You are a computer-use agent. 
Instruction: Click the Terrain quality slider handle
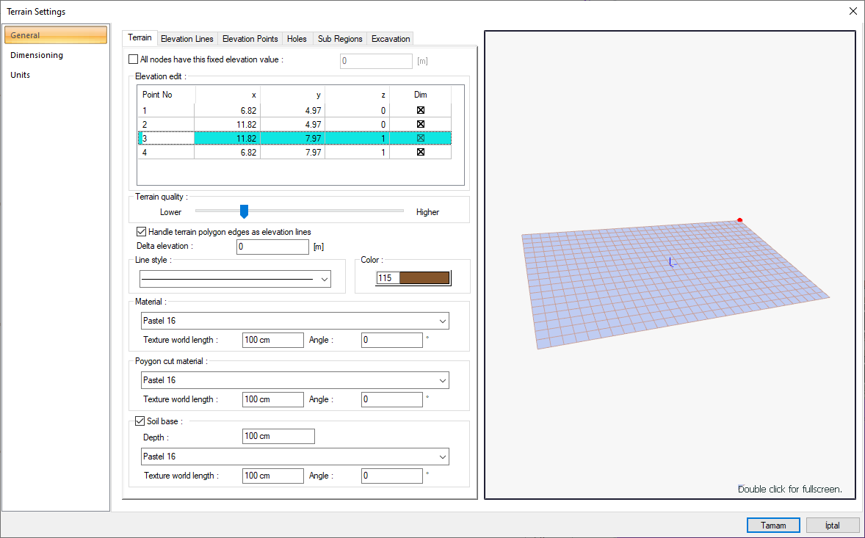(245, 211)
